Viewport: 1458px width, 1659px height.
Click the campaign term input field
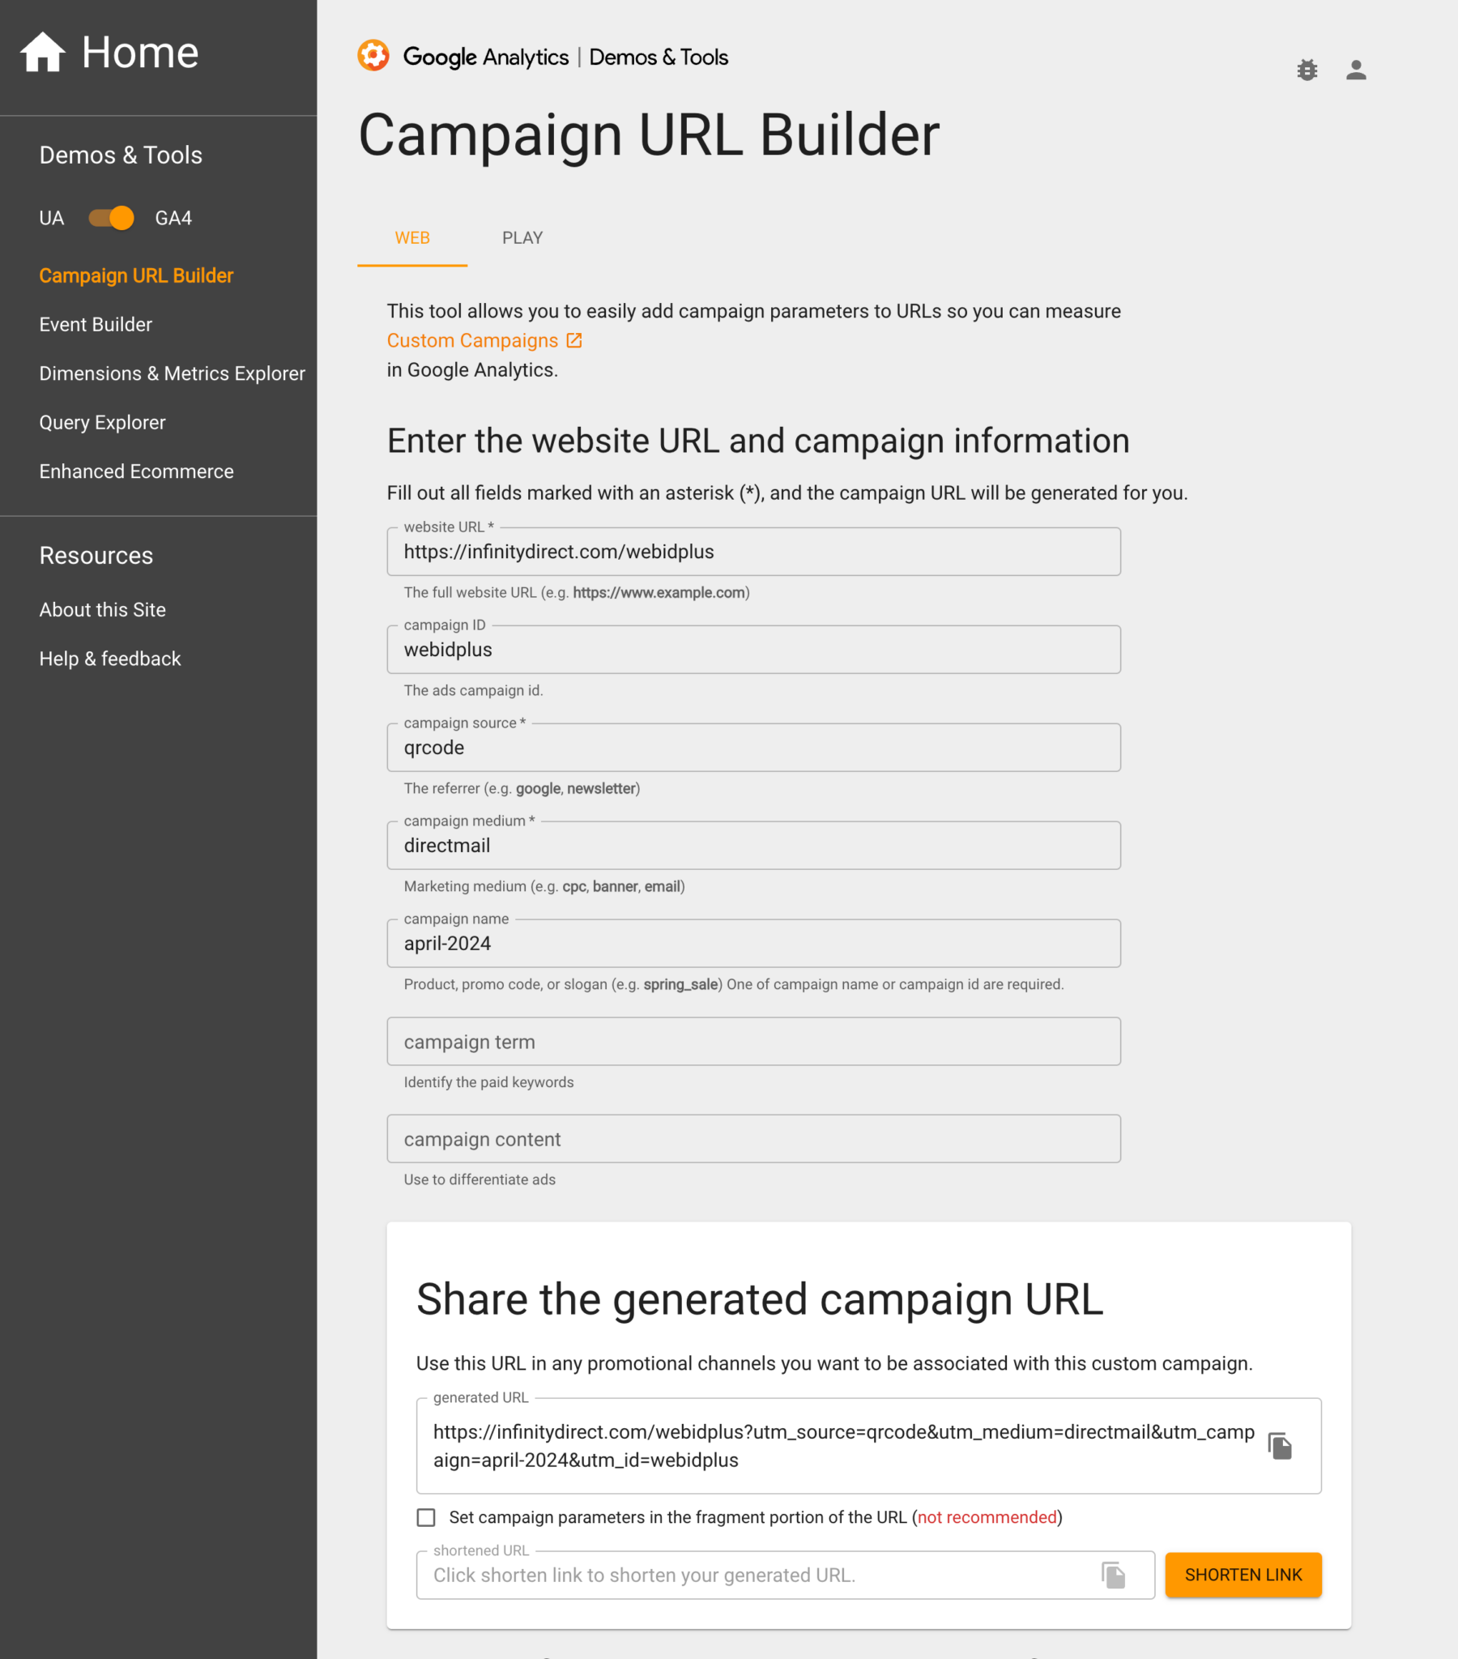tap(753, 1042)
